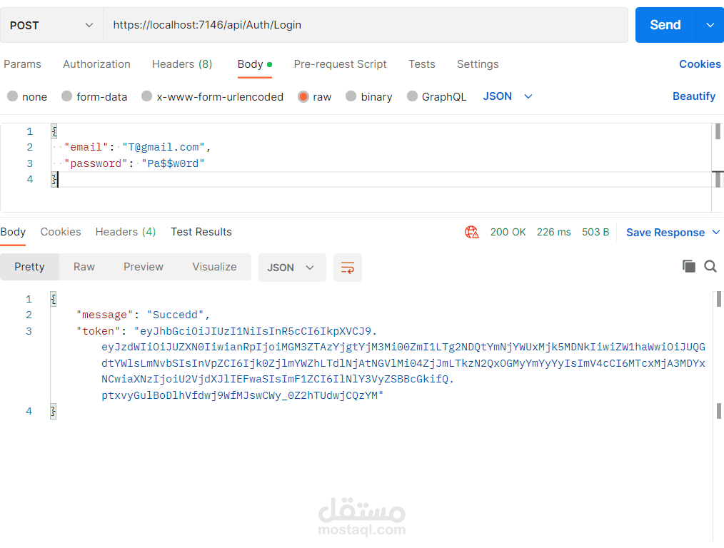724x548 pixels.
Task: Click the request body editor scrollbar
Action: point(718,131)
